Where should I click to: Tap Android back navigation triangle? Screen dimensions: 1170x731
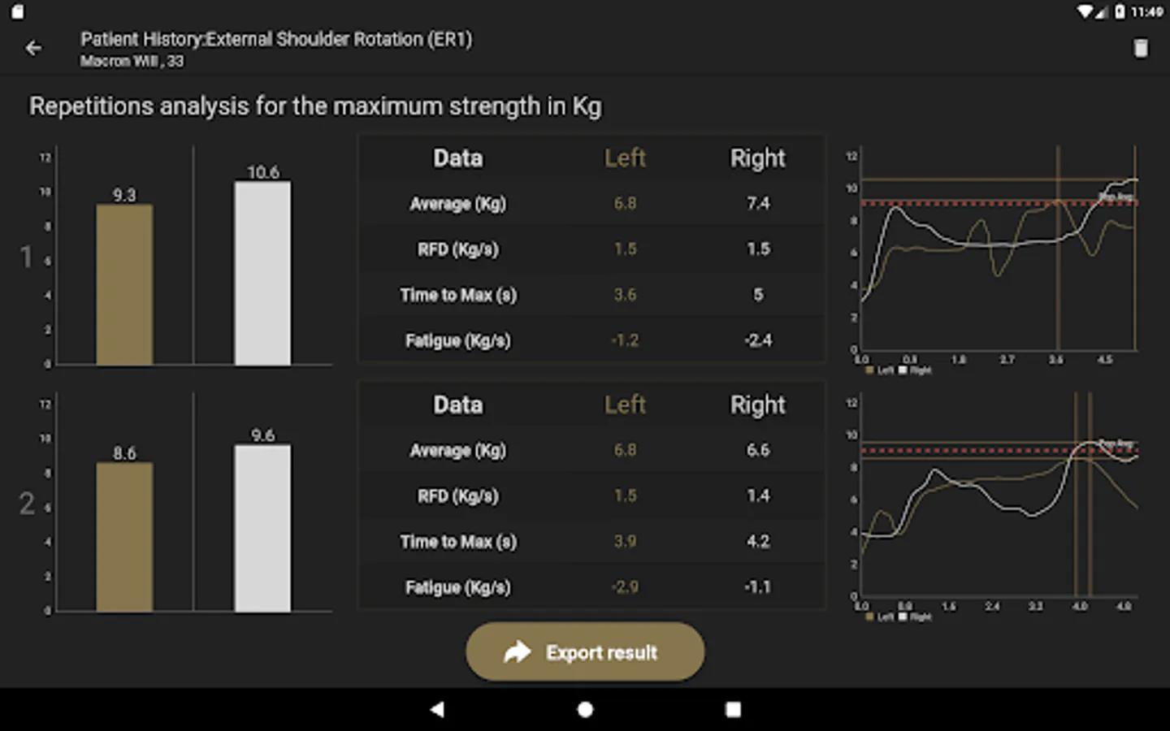click(437, 709)
